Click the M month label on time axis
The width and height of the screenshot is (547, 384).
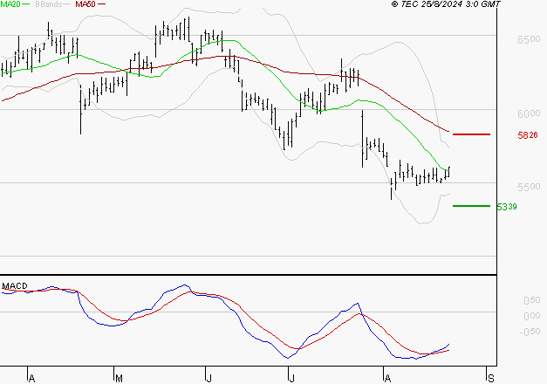click(x=119, y=379)
